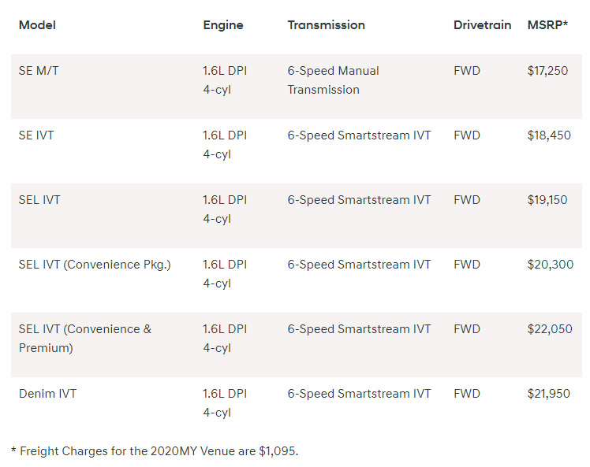Click the $19,150 price cell

pos(547,200)
